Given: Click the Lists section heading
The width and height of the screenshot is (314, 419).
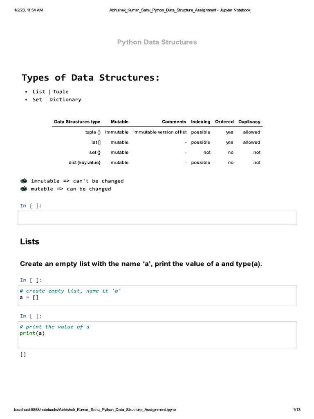Looking at the screenshot, I should pos(30,242).
